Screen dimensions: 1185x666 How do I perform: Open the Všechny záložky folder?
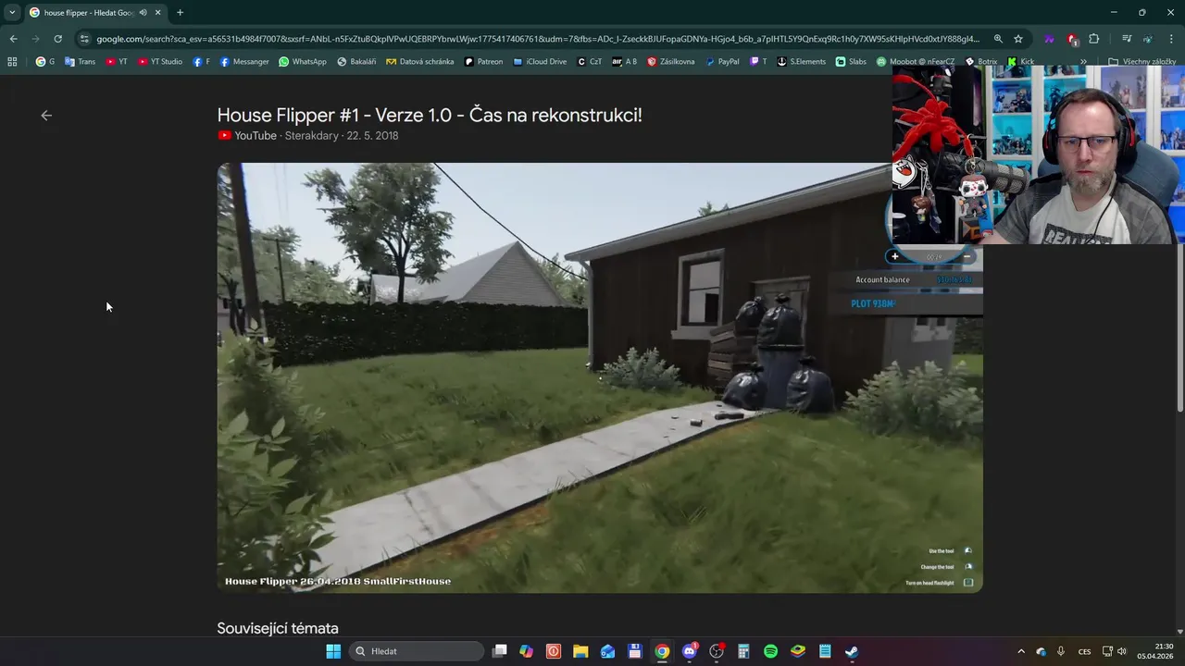pyautogui.click(x=1141, y=62)
